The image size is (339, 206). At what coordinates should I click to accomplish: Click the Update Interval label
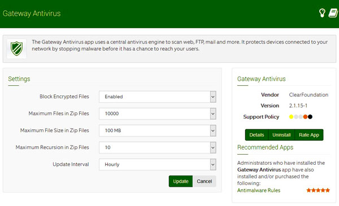[x=71, y=164]
